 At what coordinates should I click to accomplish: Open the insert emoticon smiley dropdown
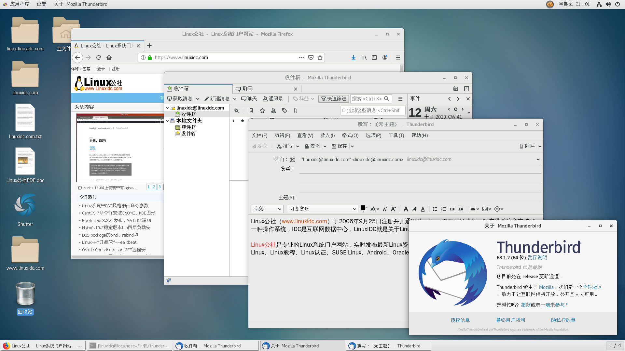(x=499, y=209)
